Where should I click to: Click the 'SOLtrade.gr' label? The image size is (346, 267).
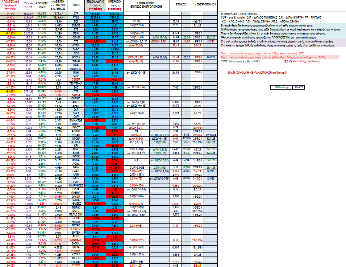pos(282,87)
